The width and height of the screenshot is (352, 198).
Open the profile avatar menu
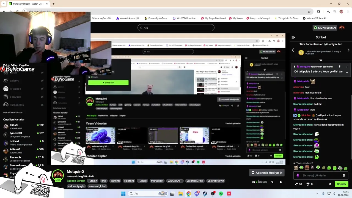pos(342,28)
